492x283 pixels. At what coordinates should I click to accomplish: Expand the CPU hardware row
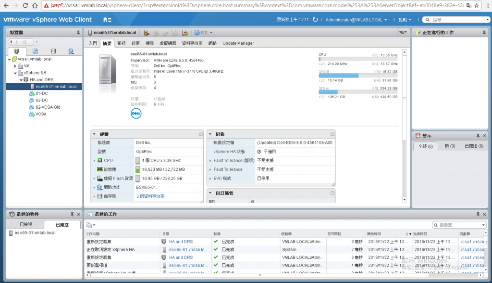94,161
